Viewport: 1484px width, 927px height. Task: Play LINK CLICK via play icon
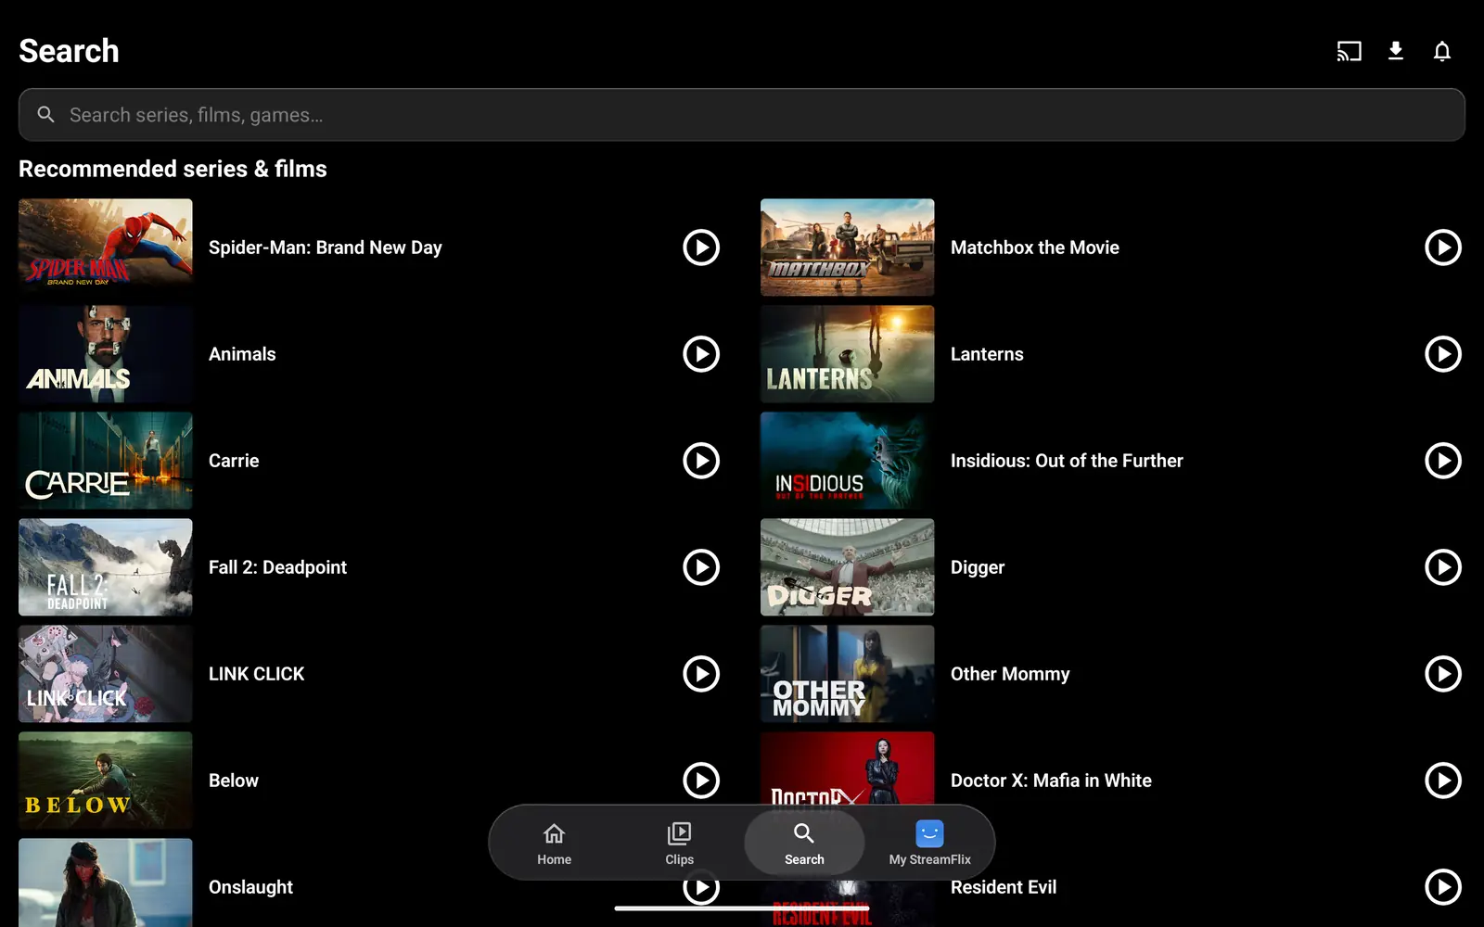701,674
